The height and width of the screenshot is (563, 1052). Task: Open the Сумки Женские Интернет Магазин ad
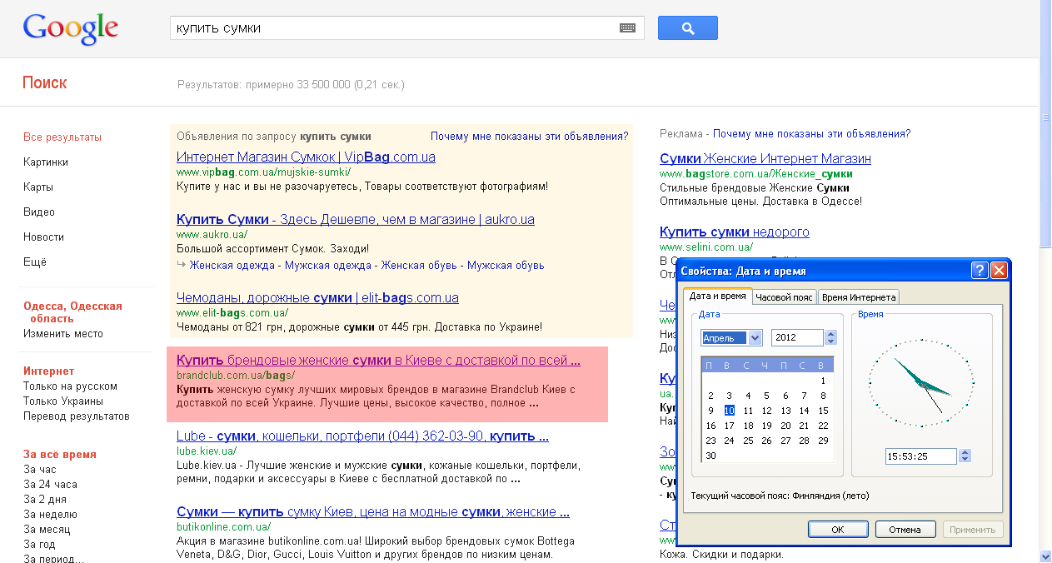[x=765, y=159]
